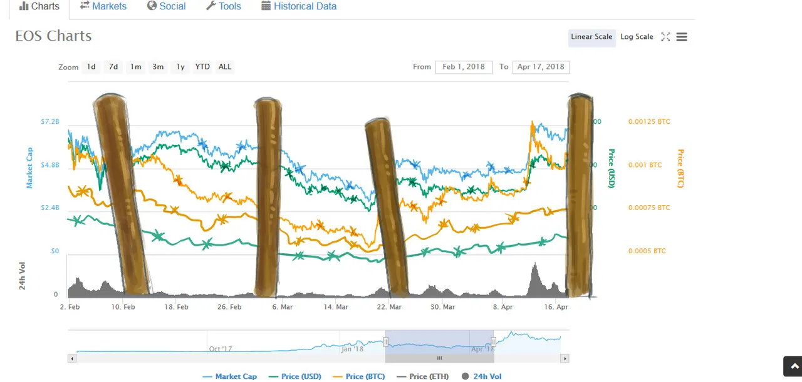The image size is (802, 382).
Task: Click the 0.00125 BTC axis label
Action: tap(649, 121)
